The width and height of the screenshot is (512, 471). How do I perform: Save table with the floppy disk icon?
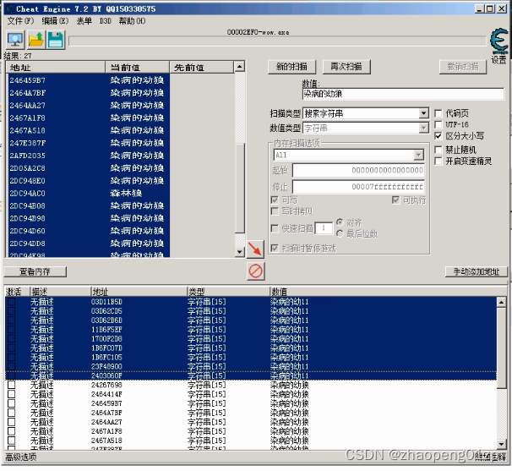coord(56,40)
